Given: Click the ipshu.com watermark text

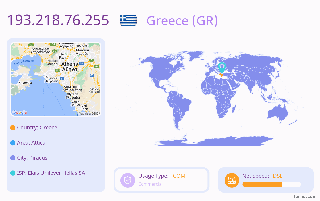Looking at the screenshot, I should (x=304, y=196).
